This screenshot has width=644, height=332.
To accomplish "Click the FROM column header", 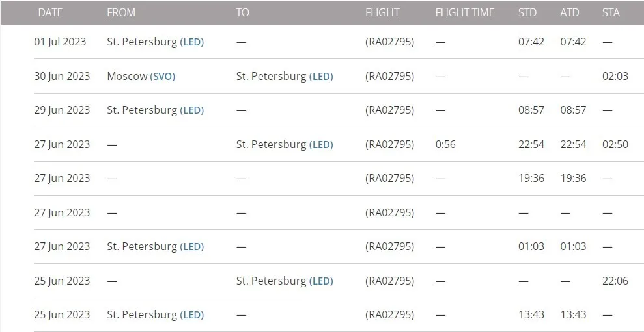I will pos(121,12).
